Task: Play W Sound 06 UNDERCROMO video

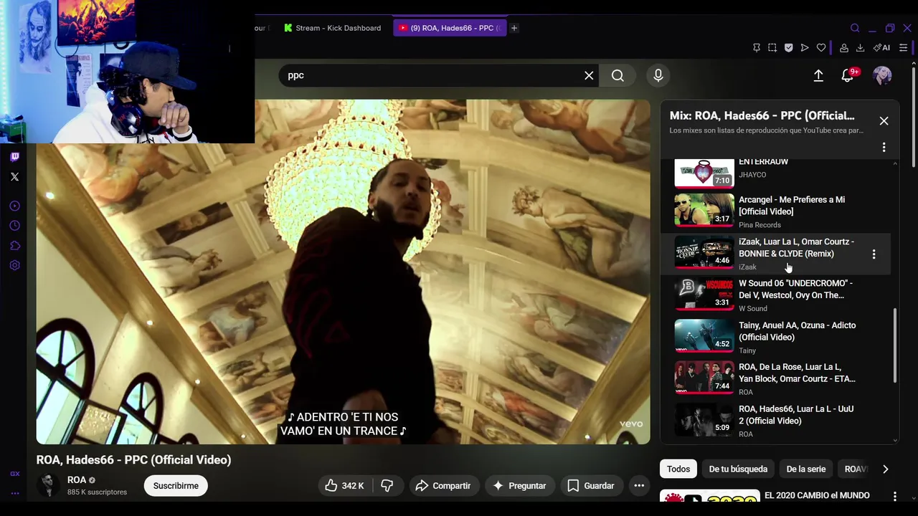Action: [775, 295]
